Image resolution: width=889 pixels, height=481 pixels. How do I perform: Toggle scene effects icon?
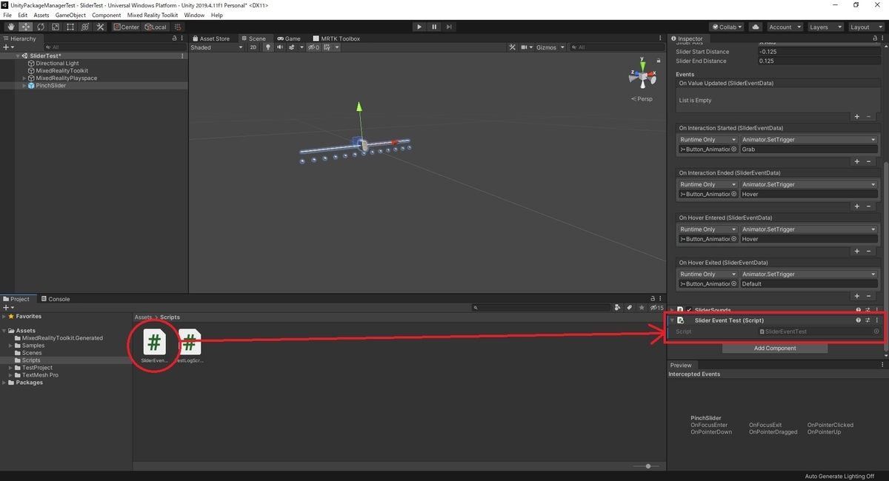(292, 47)
